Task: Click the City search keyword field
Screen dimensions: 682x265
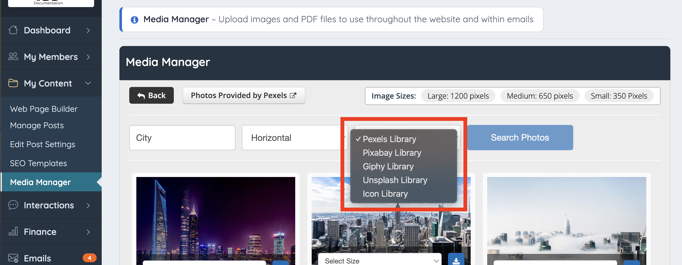Action: coord(182,138)
